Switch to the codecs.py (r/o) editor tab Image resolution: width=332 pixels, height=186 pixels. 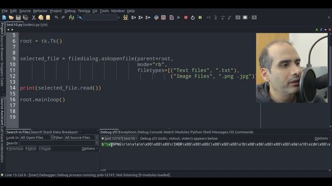[35, 24]
